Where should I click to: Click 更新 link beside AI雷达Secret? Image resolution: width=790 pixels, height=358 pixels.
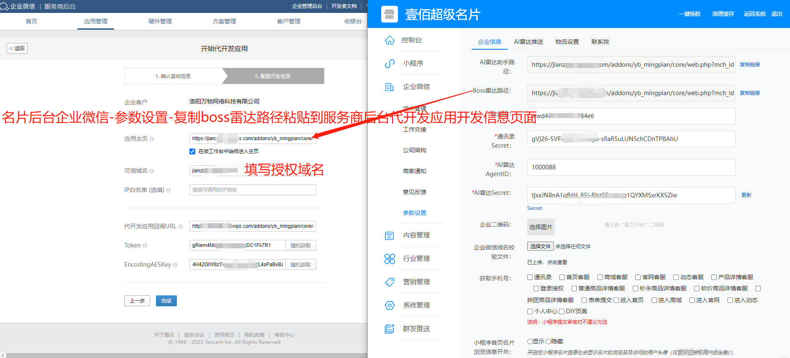coord(746,195)
